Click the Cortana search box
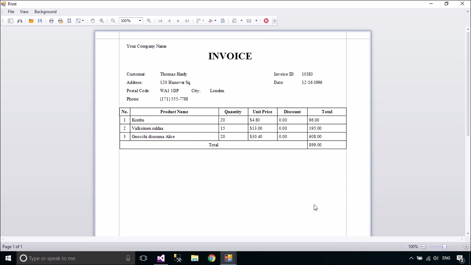This screenshot has height=265, width=471. coord(76,258)
